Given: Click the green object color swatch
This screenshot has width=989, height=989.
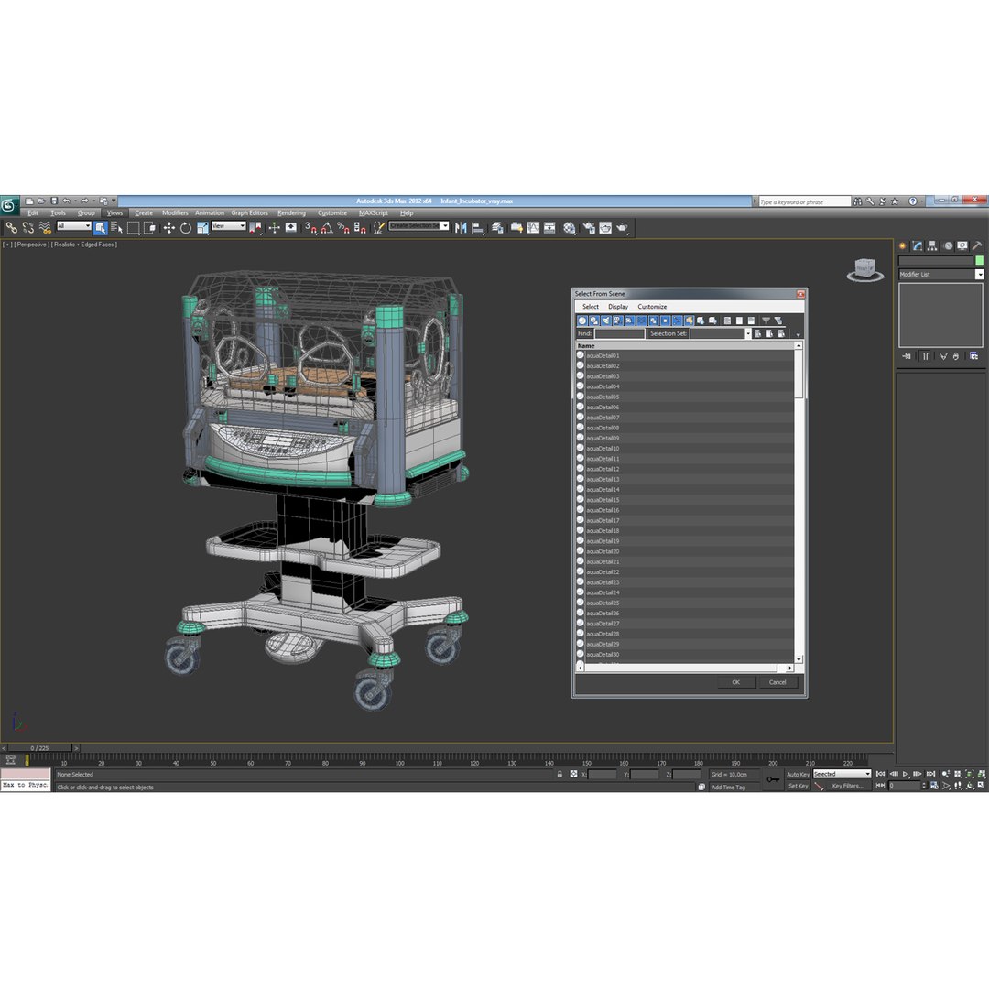Looking at the screenshot, I should [x=979, y=260].
